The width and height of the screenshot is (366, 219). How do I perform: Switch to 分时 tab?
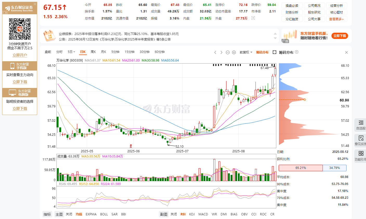[x=60, y=52]
